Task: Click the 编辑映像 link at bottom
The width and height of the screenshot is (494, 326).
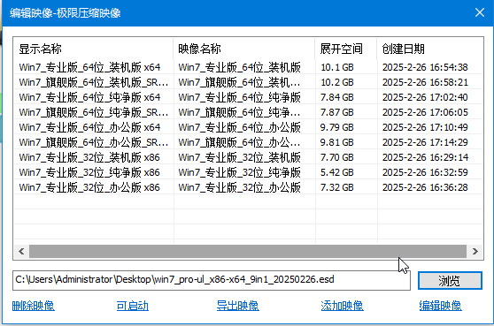Action: (441, 306)
